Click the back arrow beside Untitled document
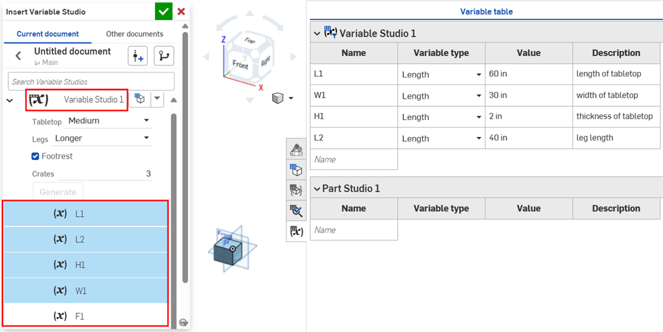 point(18,56)
